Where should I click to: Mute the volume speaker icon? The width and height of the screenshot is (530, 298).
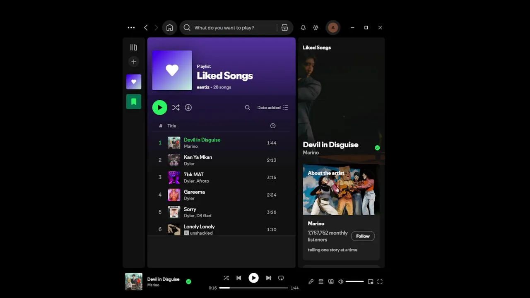pyautogui.click(x=341, y=282)
